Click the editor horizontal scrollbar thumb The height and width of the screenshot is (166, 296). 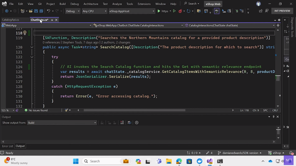[134, 110]
